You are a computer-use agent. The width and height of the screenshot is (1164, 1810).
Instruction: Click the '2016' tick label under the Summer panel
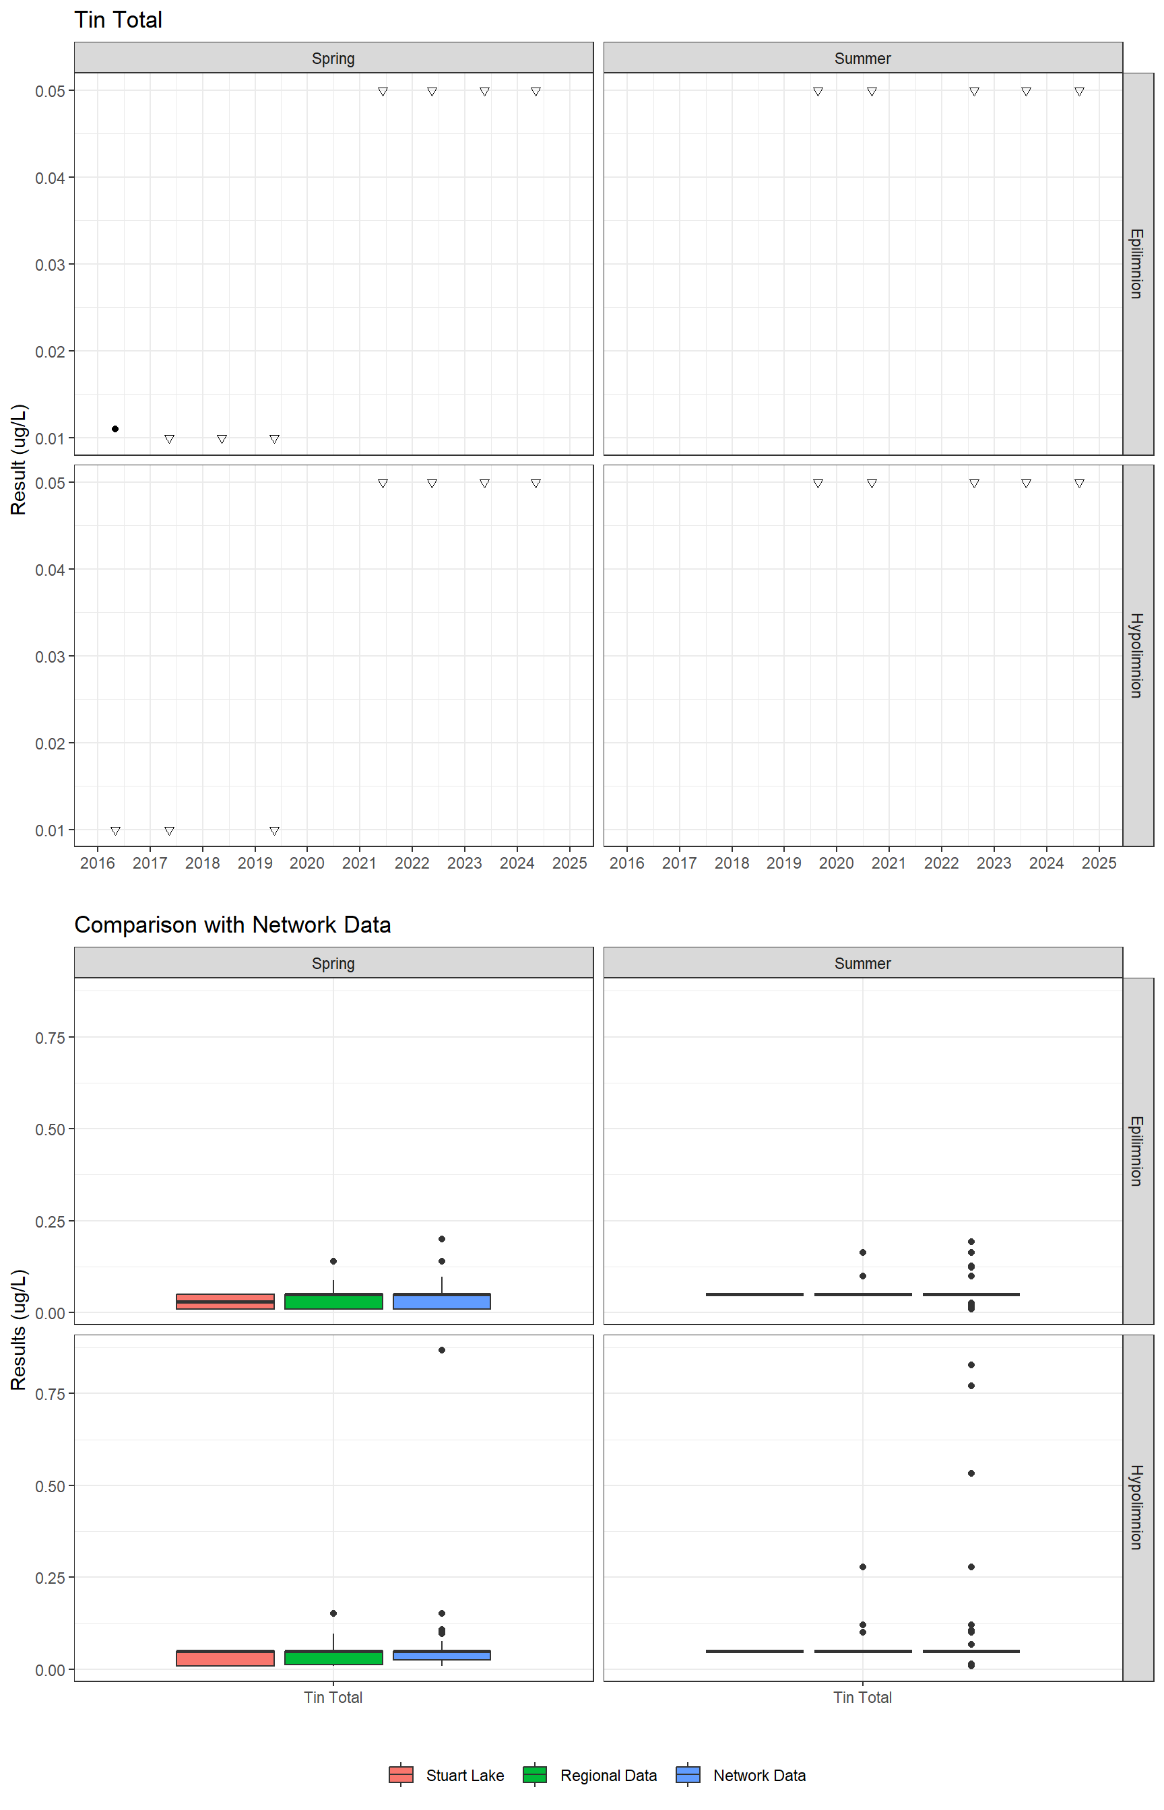[x=626, y=863]
